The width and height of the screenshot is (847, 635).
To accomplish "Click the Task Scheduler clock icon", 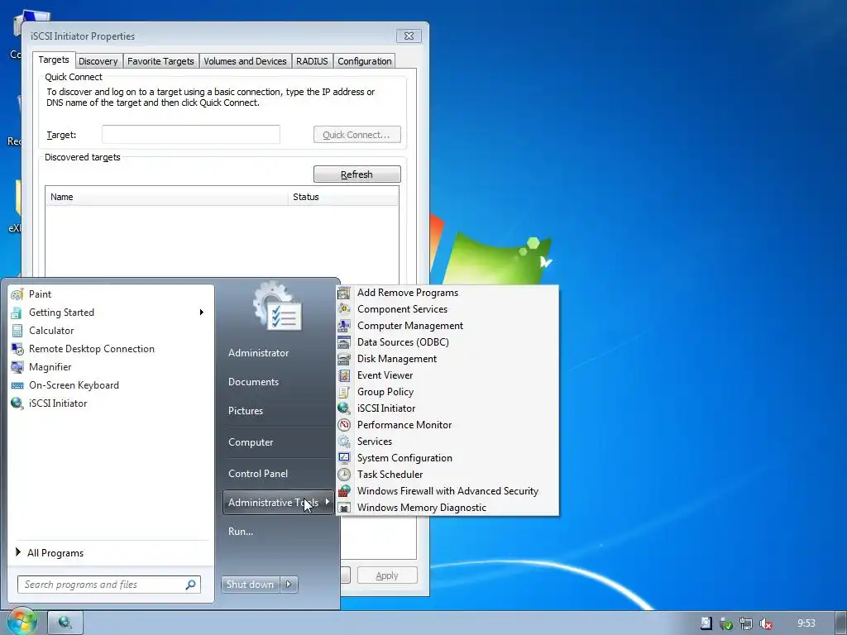I will [x=344, y=475].
